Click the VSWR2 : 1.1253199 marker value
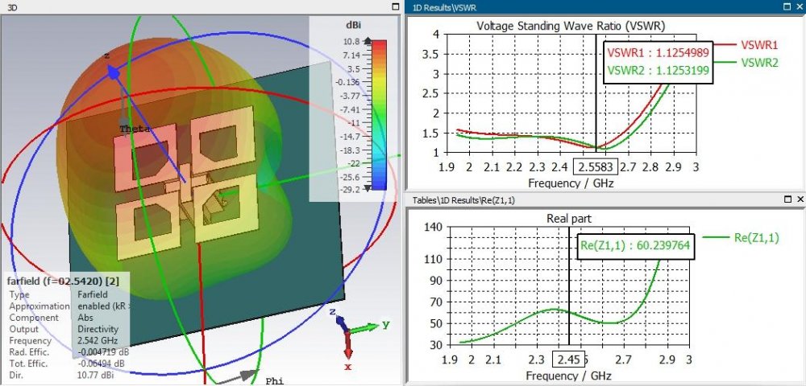 pos(659,70)
